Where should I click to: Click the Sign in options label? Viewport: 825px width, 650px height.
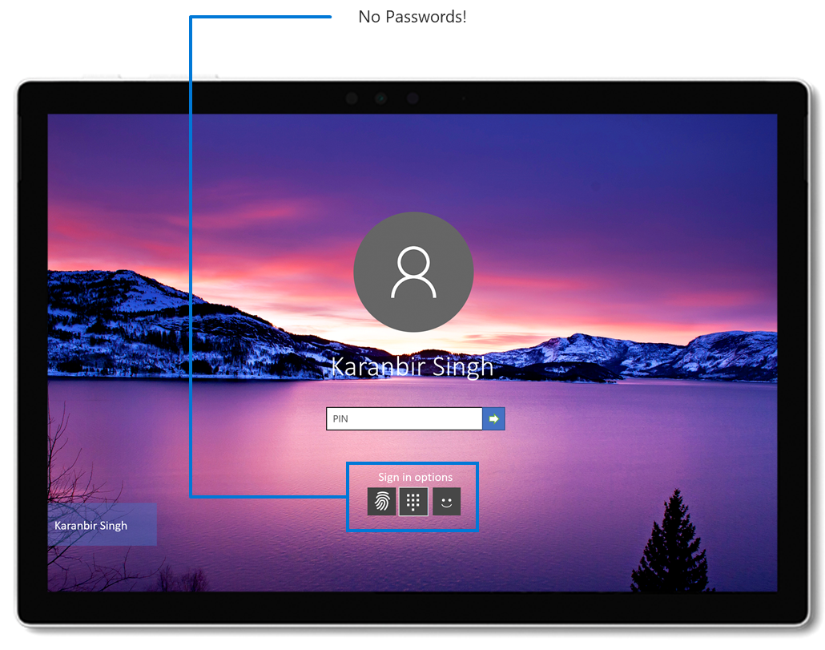[x=414, y=477]
